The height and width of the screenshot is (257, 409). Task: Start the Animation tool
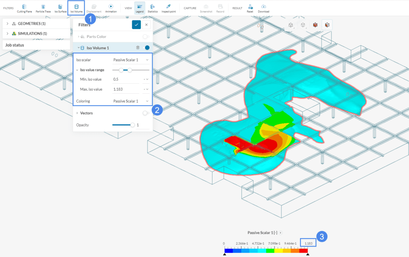(111, 7)
